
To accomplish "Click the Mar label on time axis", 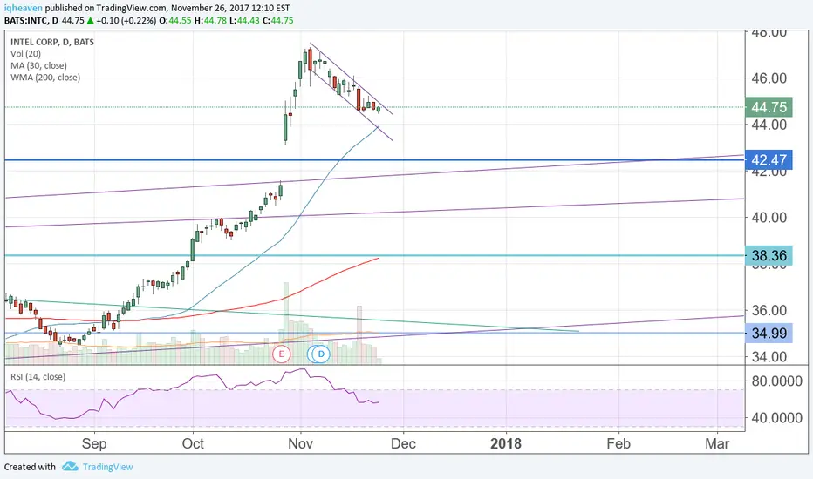I will 717,444.
